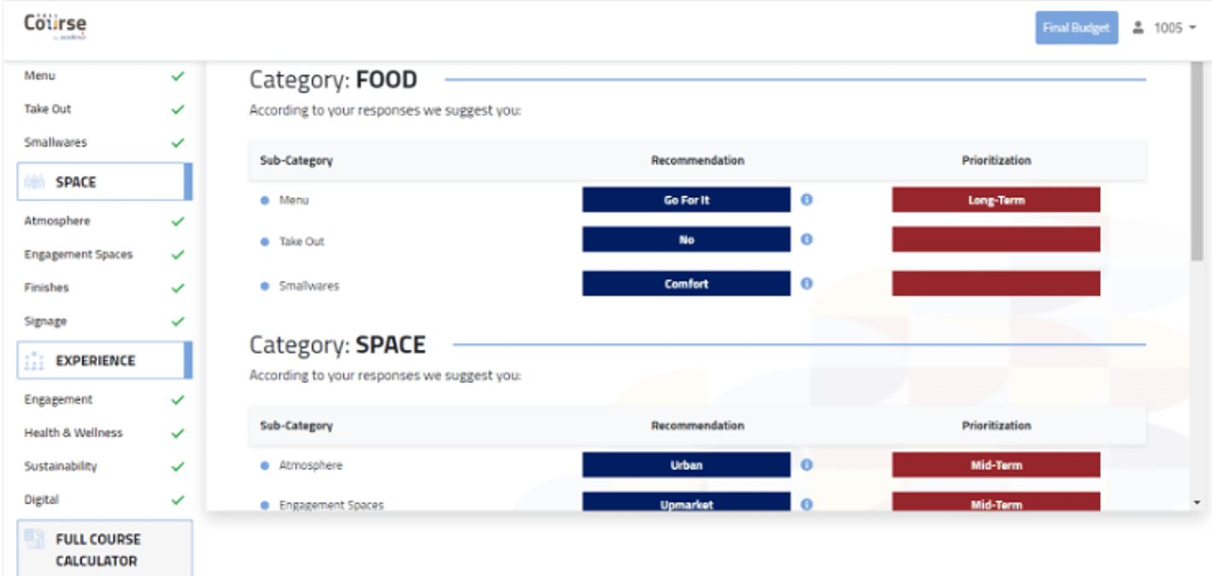Select the Full Course Calculator icon
Screen dimensions: 1212x576
[x=34, y=538]
